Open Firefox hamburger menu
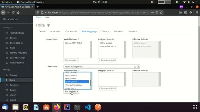The image size is (200, 112). coord(197,12)
